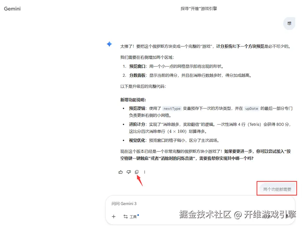Click the conversation title 探寻"开维"游戏引擎
The height and width of the screenshot is (226, 303).
click(x=199, y=8)
